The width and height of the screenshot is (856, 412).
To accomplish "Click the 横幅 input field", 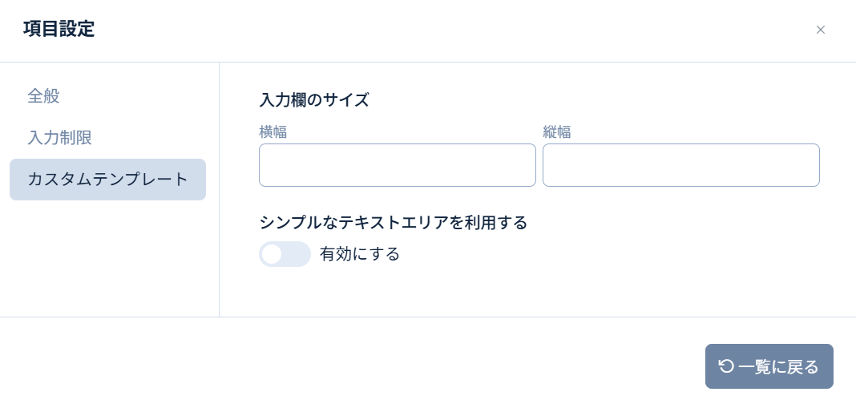I will (397, 165).
